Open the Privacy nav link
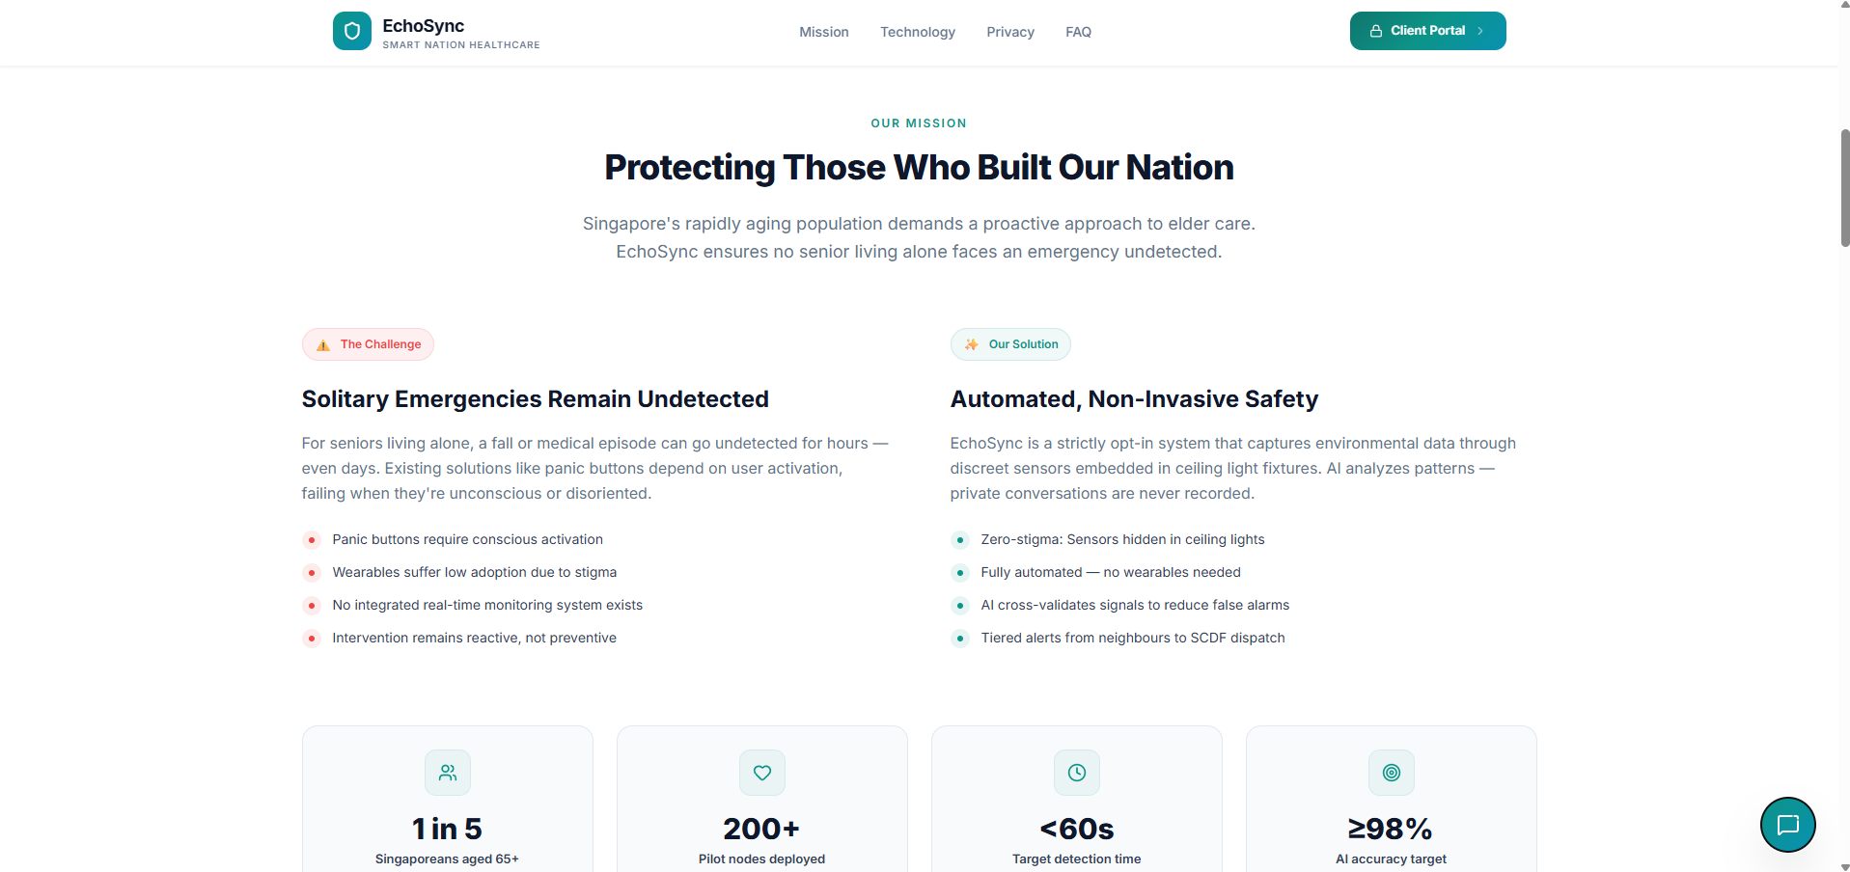The image size is (1850, 872). coord(1010,32)
